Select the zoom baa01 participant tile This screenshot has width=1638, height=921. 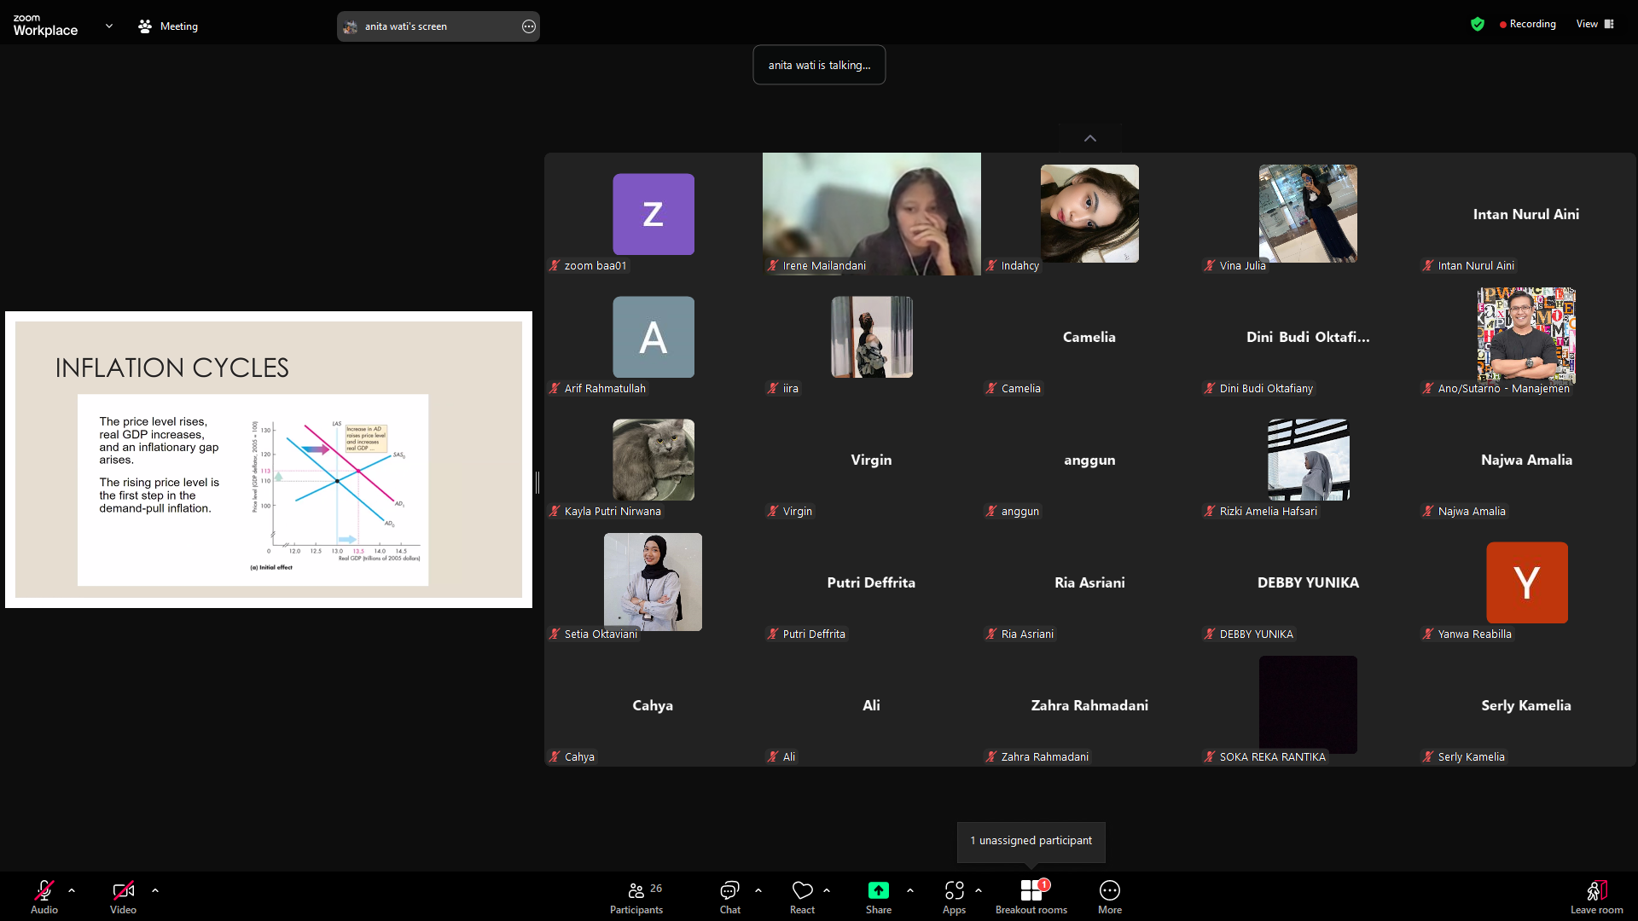pos(653,214)
